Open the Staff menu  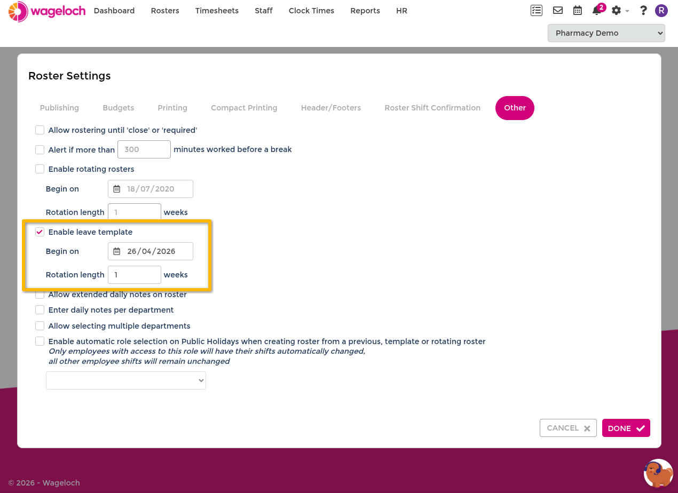[264, 11]
